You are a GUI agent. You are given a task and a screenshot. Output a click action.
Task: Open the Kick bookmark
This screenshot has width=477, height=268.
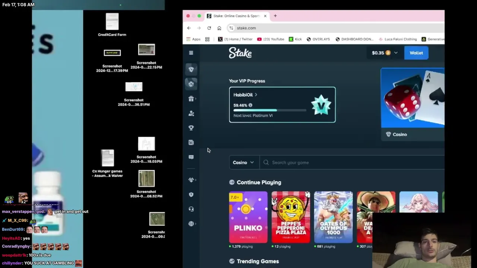tap(295, 39)
